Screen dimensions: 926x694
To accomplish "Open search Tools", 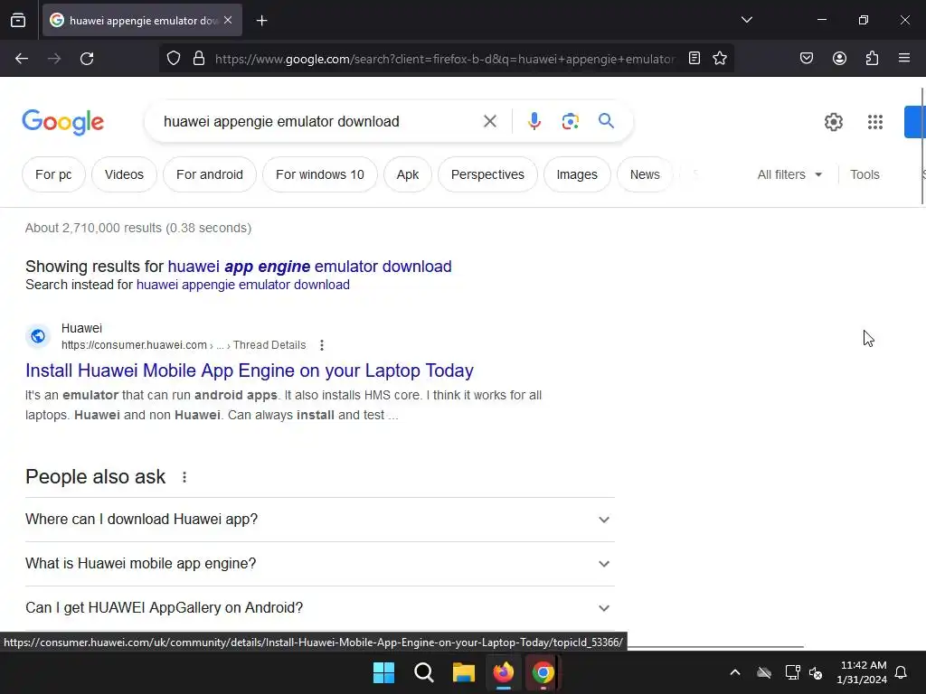I will [x=865, y=174].
